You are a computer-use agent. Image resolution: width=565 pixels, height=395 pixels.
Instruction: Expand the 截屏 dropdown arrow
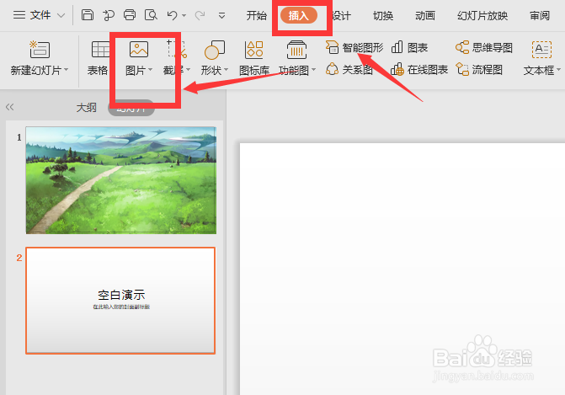pyautogui.click(x=188, y=70)
